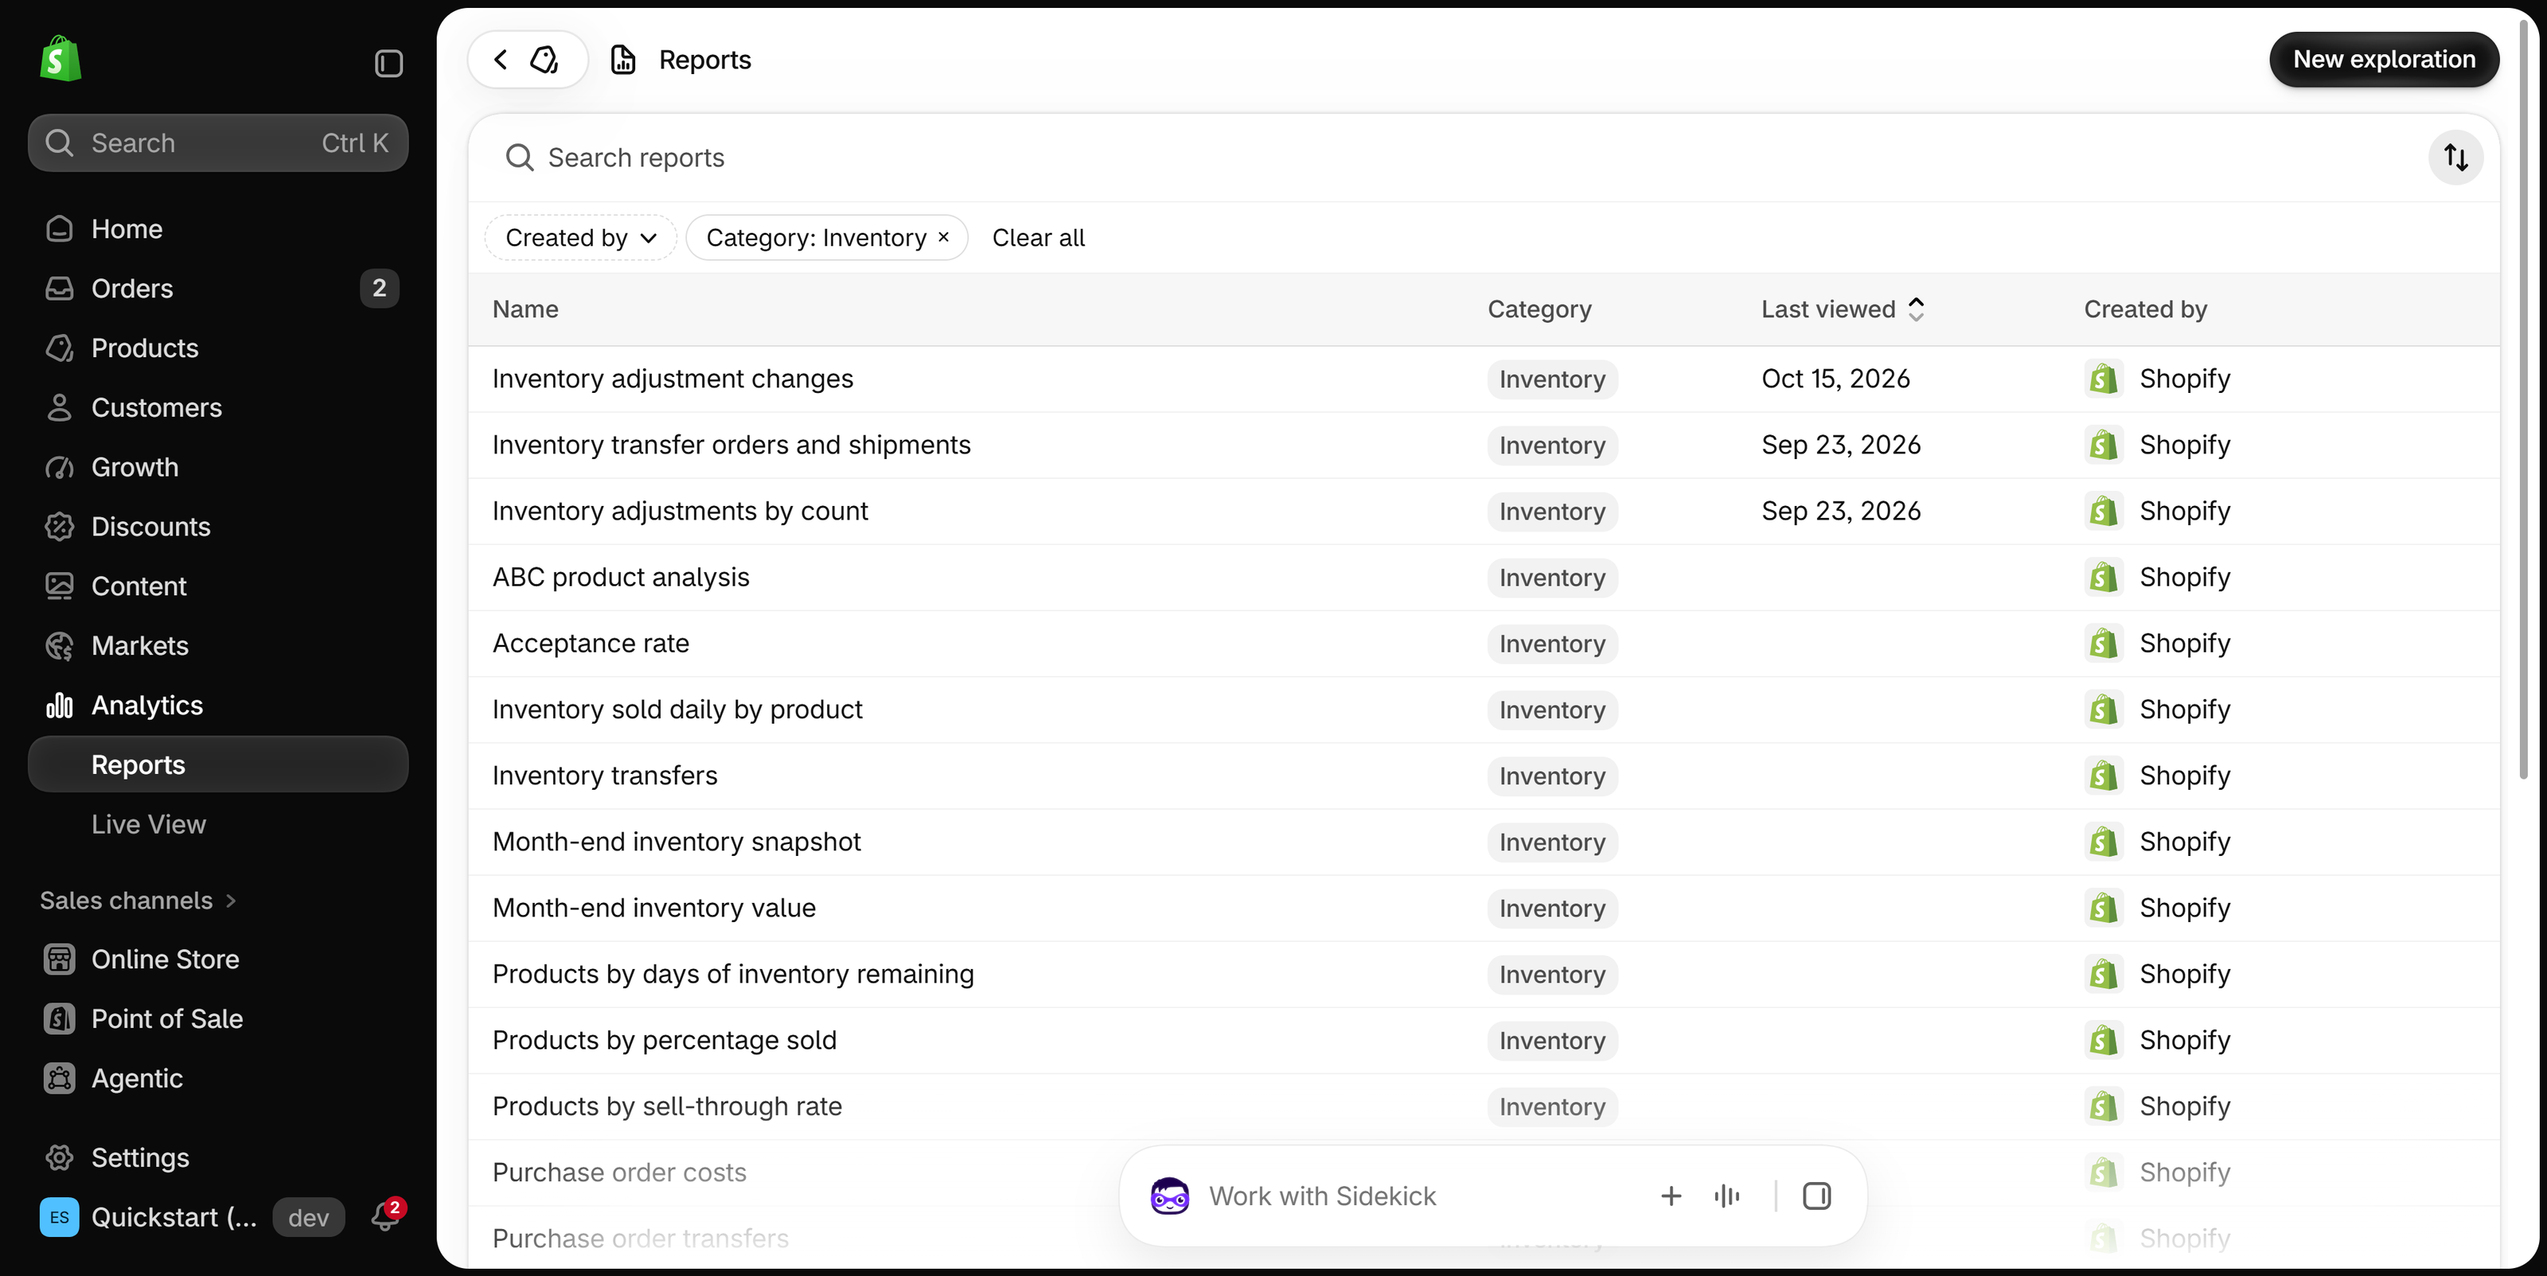Click New exploration button
The image size is (2547, 1276).
tap(2384, 60)
